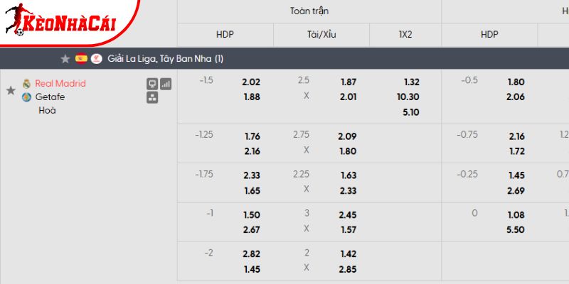Pick 1X2 home win odds 1.32
The height and width of the screenshot is (284, 569).
click(x=411, y=82)
